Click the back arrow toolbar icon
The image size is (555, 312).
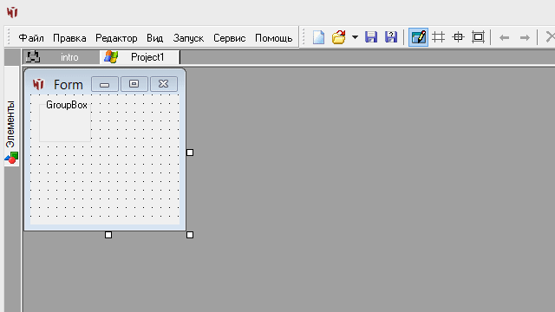(x=504, y=37)
